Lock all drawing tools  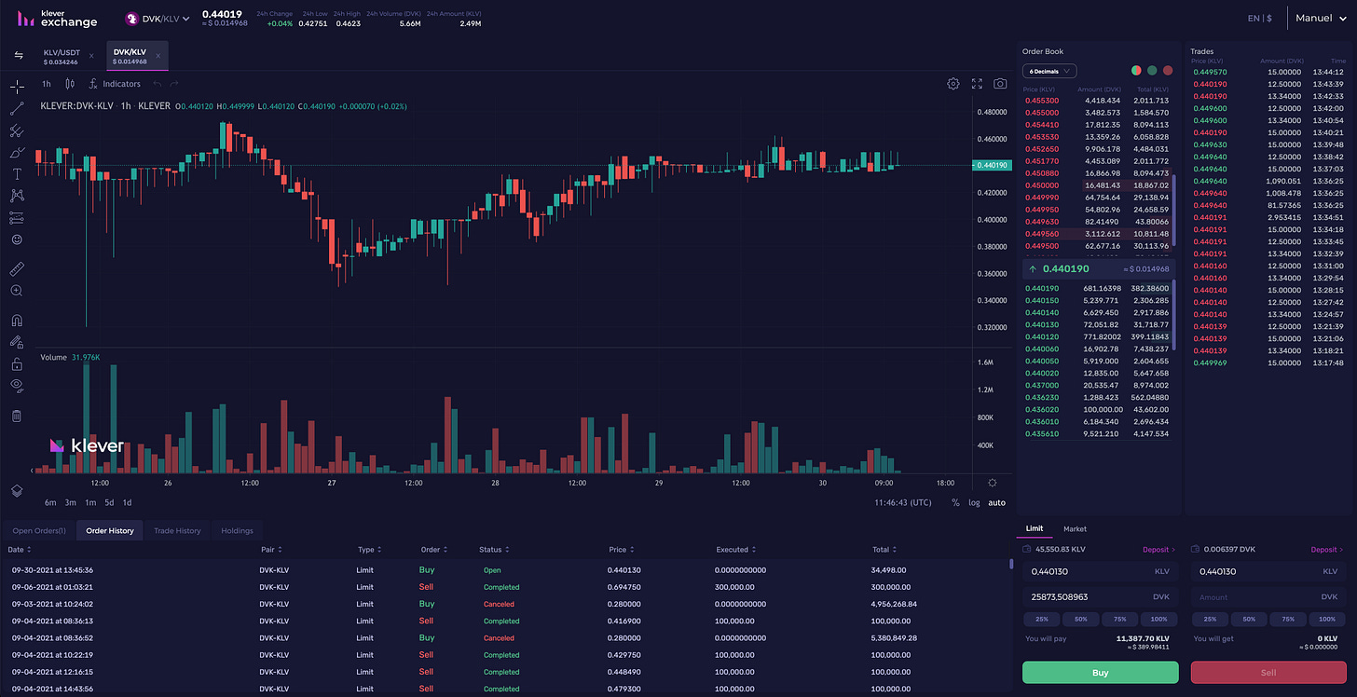17,363
